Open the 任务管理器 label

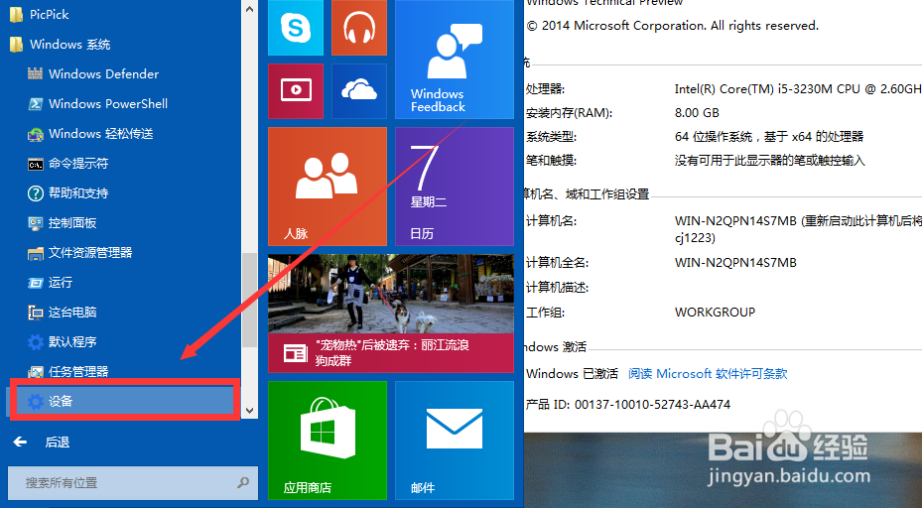78,372
